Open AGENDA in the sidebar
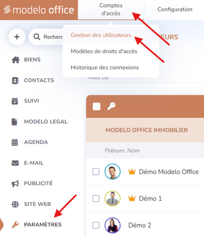204x236 pixels. coord(36,142)
